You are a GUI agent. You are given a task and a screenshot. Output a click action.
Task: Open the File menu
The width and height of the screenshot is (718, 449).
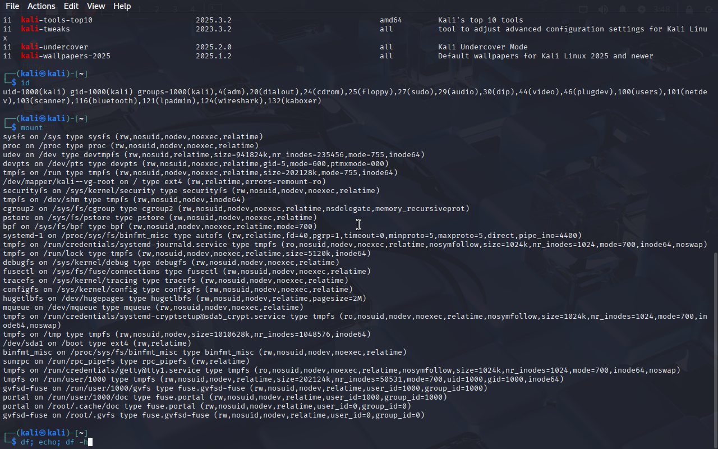12,6
